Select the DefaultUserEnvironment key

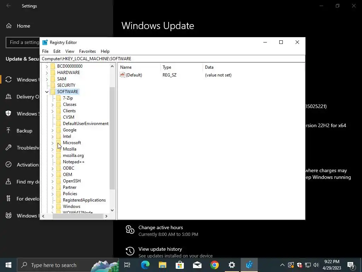(86, 124)
